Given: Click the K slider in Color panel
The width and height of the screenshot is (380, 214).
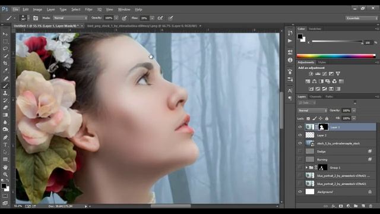Looking at the screenshot, I should click(x=337, y=42).
